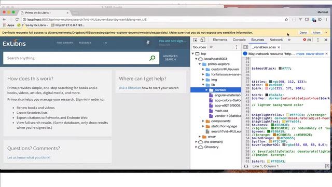Open the three-dots overflow menu in Primo header
This screenshot has height=187, width=332.
click(x=105, y=43)
